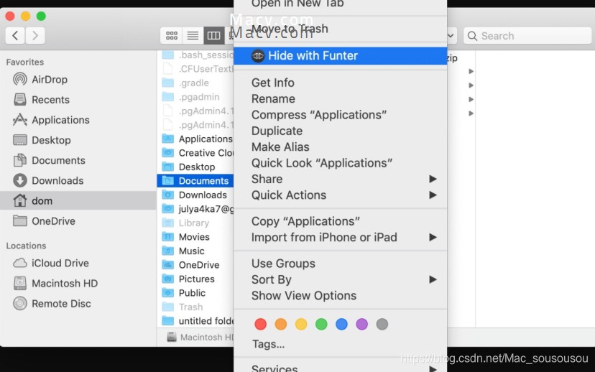Apply the green tag color

[x=321, y=324]
